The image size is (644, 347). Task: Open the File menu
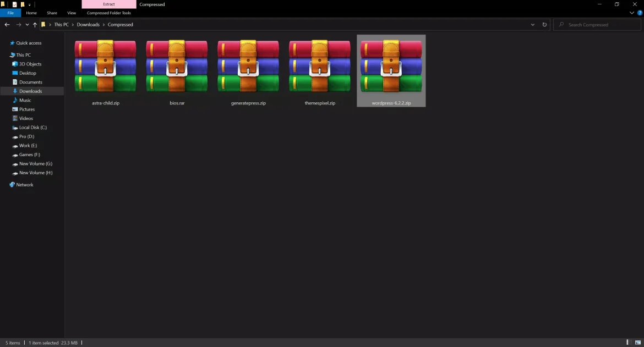pyautogui.click(x=10, y=13)
